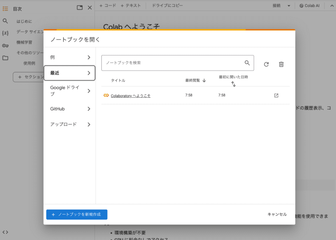
Task: Open the Secrets key icon in sidebar
Action: (x=5, y=46)
